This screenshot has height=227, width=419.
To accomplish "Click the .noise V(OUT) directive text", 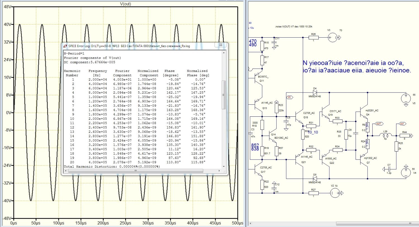I will point(294,27).
